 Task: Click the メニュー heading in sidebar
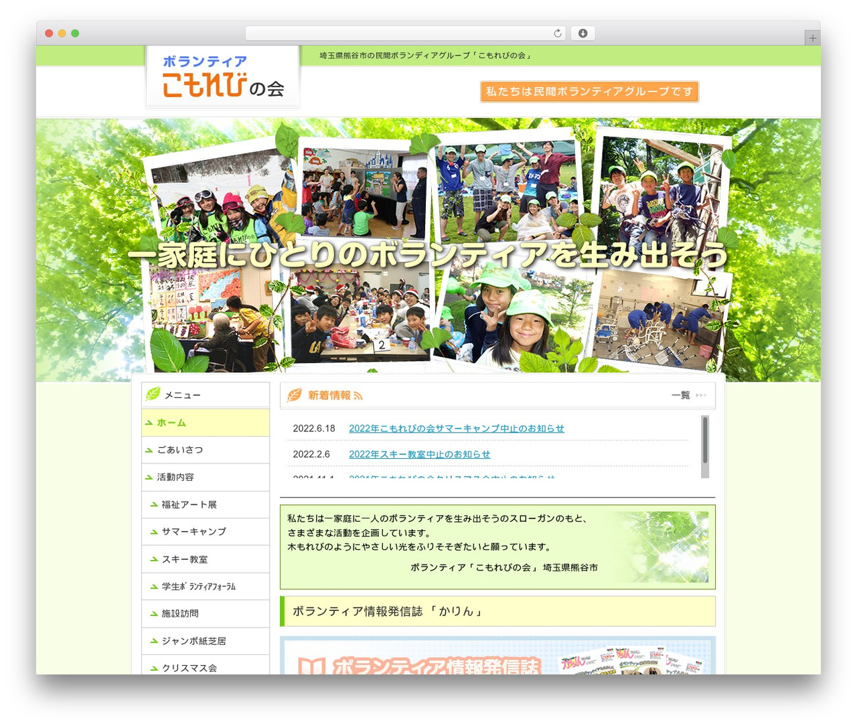click(183, 396)
